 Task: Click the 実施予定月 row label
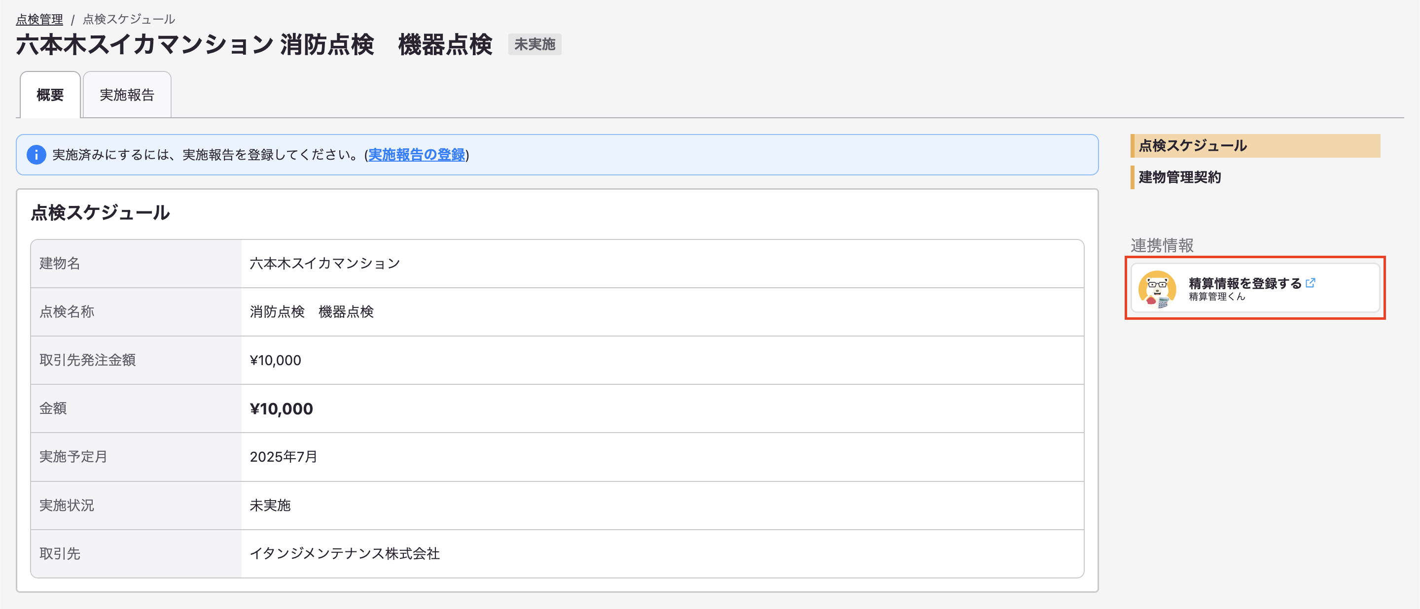pos(73,456)
